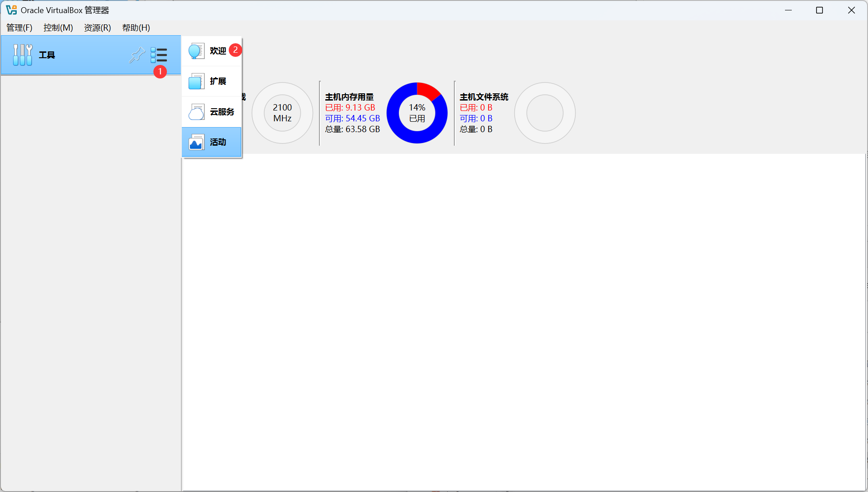Choose 活动 from the tools popup
Viewport: 868px width, 492px height.
click(212, 142)
